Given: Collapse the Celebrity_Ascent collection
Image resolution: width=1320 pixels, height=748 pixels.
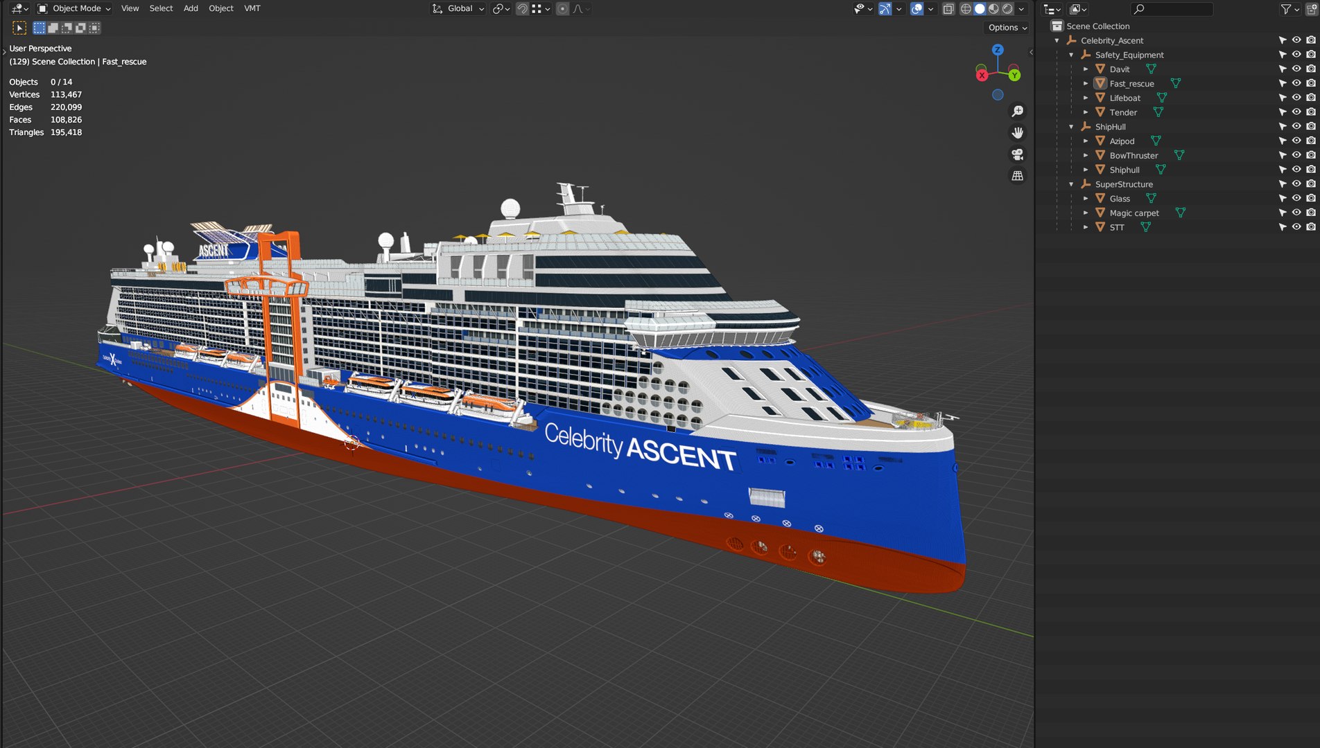Looking at the screenshot, I should pyautogui.click(x=1057, y=41).
